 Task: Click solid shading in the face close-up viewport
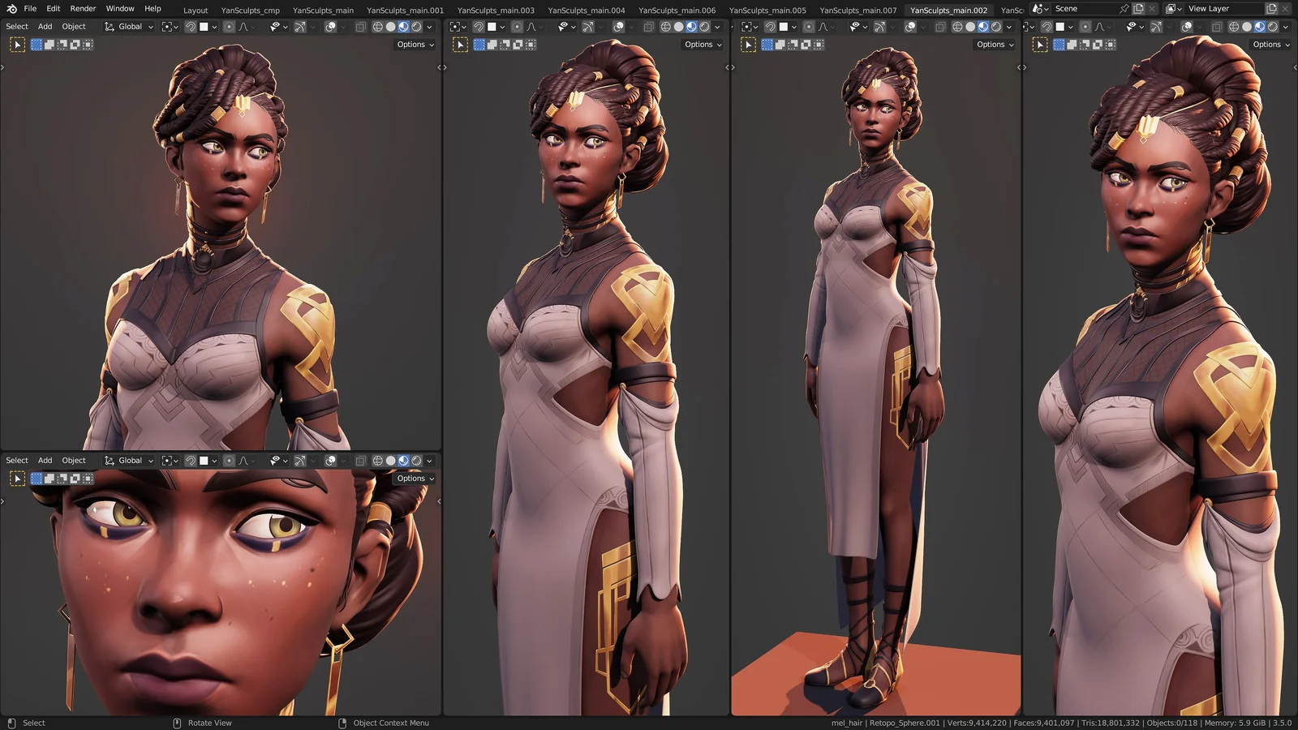coord(390,461)
